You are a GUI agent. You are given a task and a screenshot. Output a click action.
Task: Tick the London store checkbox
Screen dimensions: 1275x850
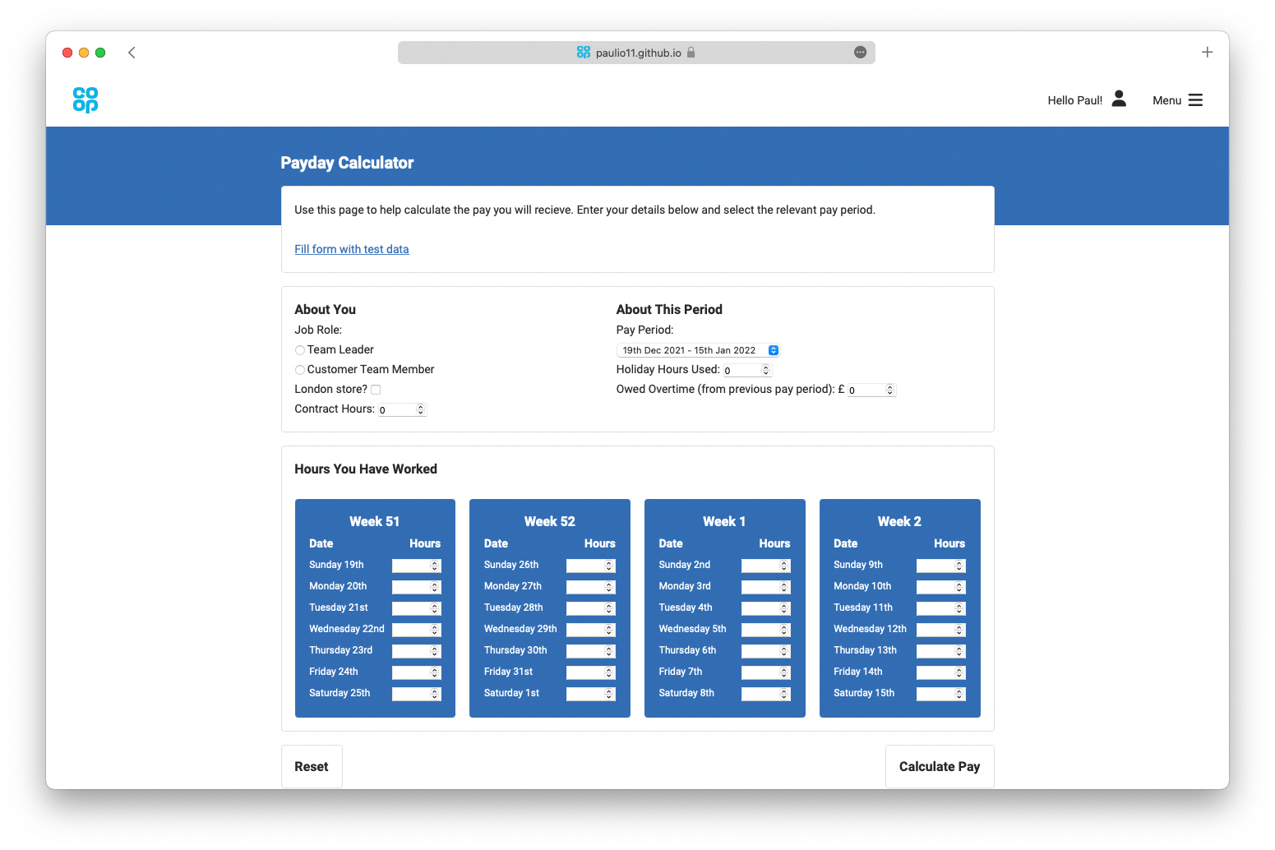tap(376, 390)
